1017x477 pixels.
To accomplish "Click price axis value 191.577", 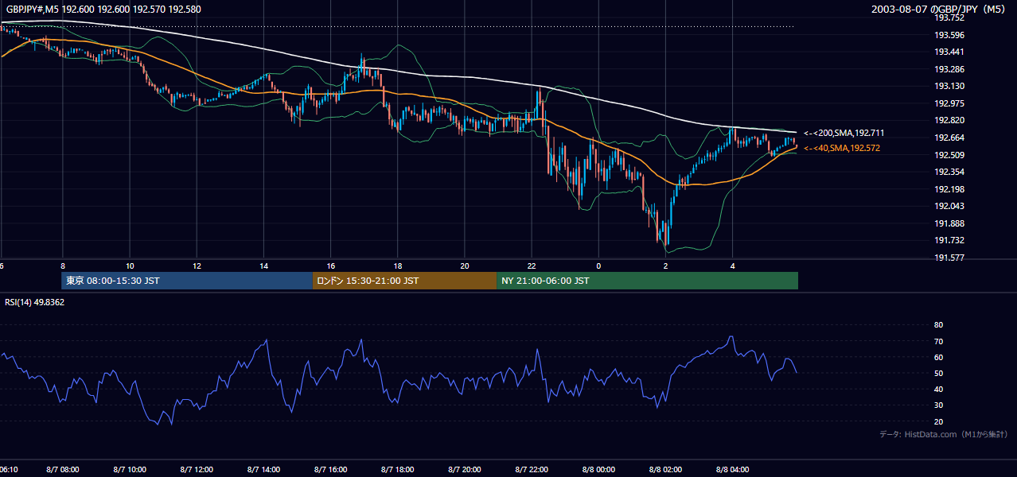I will pyautogui.click(x=949, y=258).
